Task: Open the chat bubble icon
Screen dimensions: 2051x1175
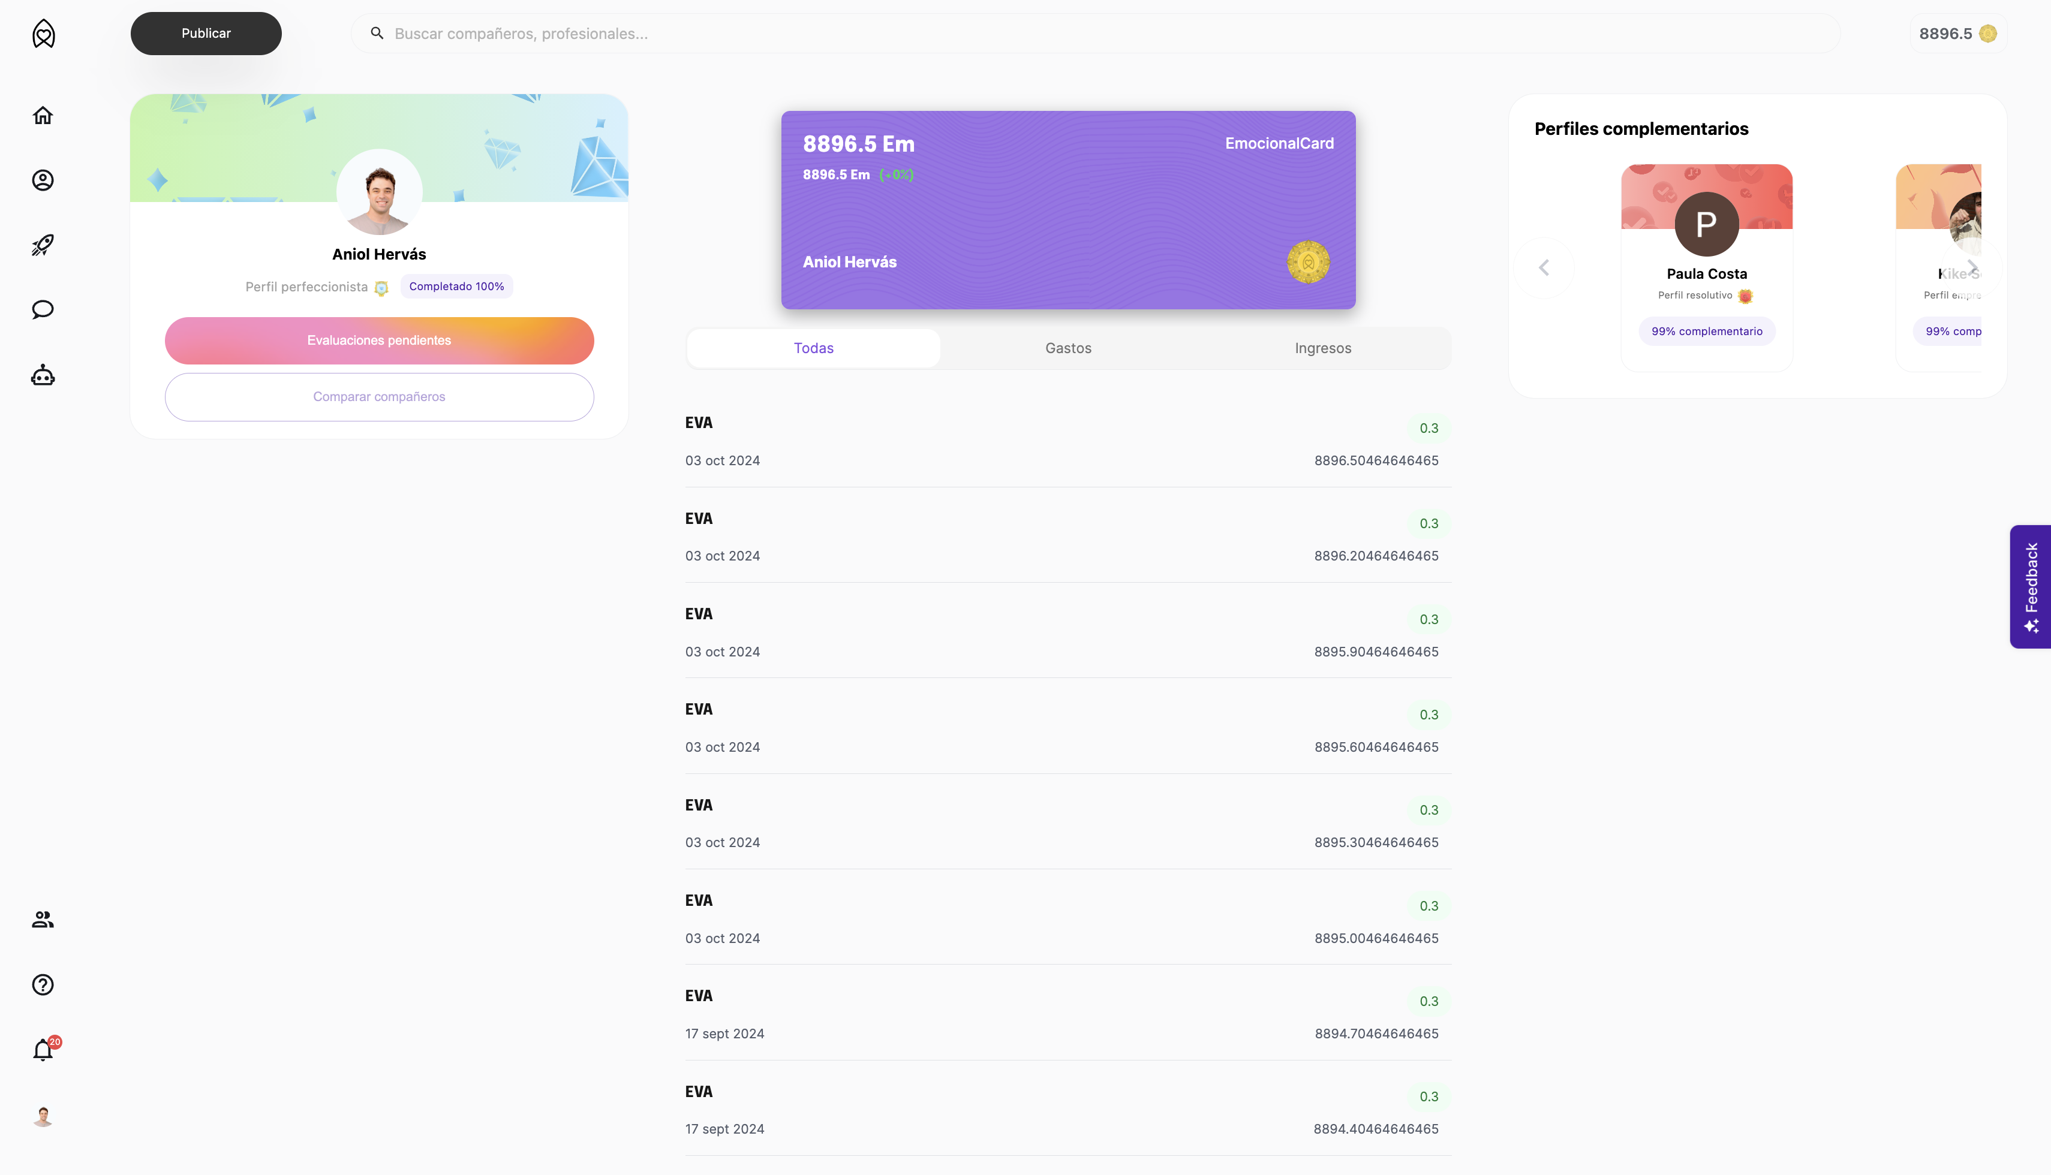Action: click(x=43, y=310)
